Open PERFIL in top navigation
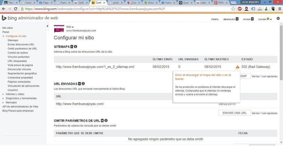283x146 pixels. (x=215, y=19)
